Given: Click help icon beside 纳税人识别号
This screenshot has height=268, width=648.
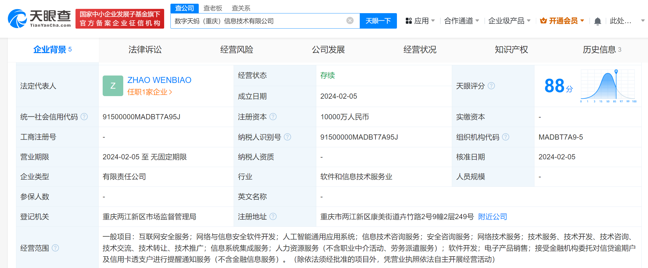Looking at the screenshot, I should point(287,137).
